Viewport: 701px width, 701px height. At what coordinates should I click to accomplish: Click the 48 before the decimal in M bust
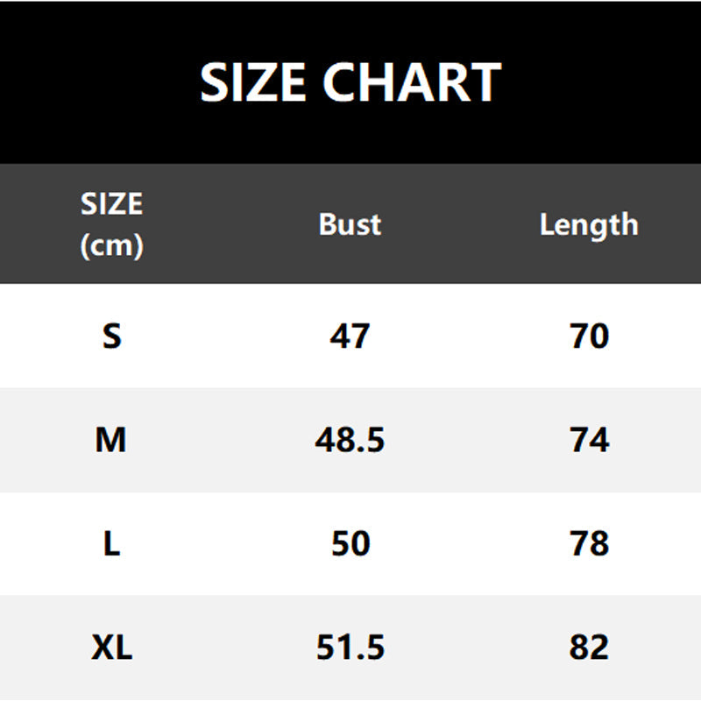335,440
